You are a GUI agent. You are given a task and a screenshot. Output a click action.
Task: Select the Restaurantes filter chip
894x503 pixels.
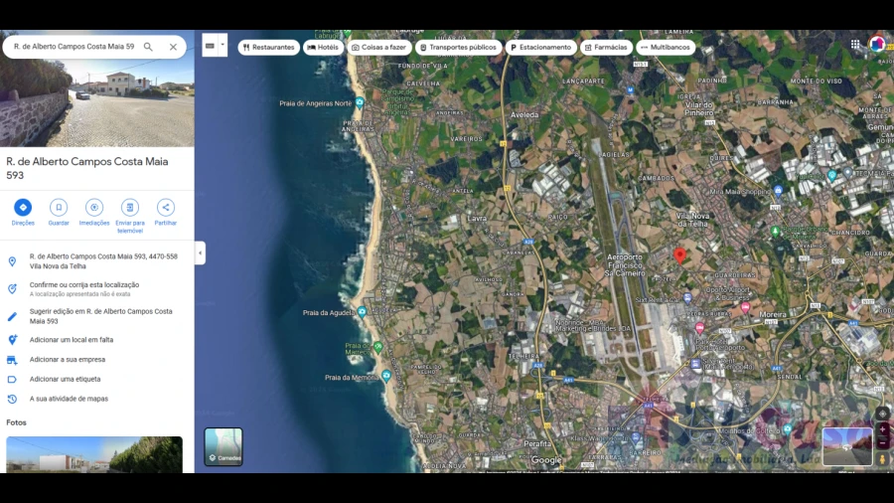point(268,47)
